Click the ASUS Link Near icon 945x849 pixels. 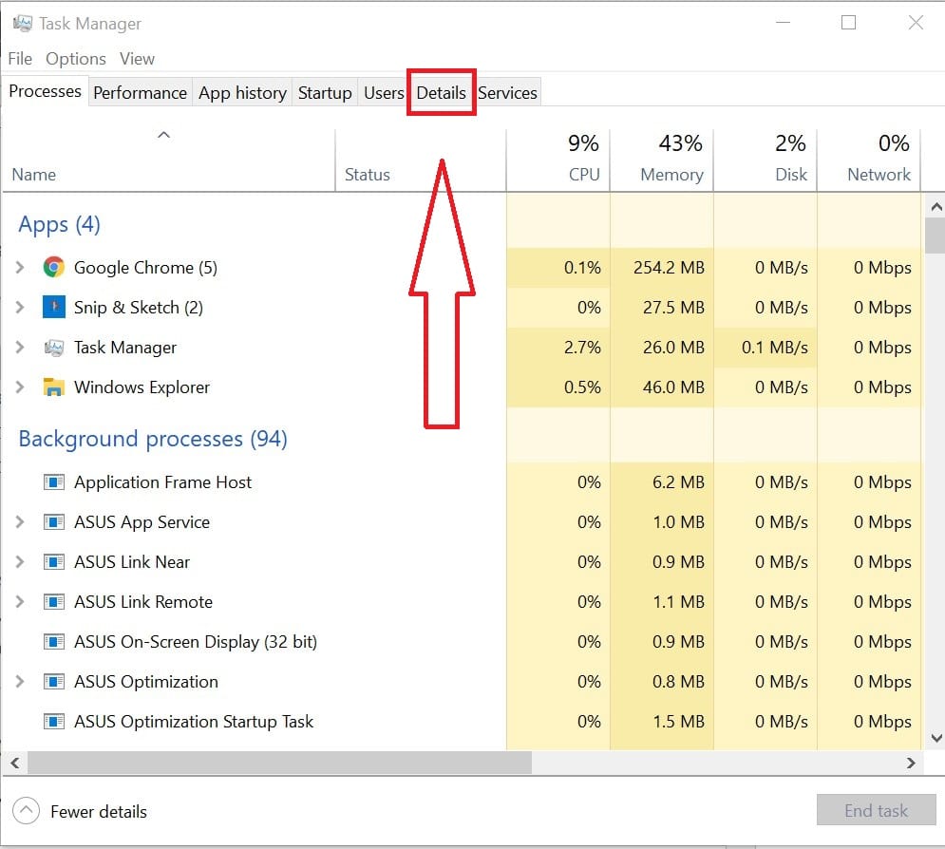tap(53, 561)
